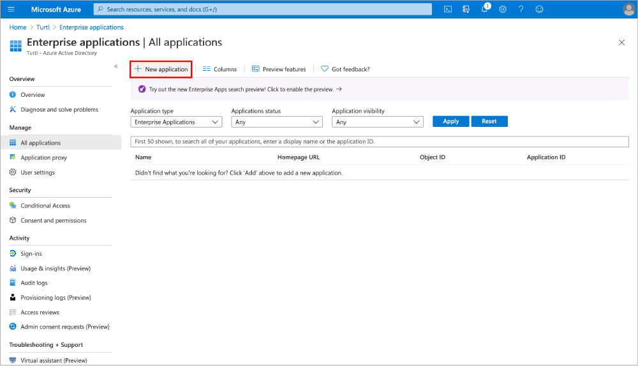Click the feedback smiley face icon
This screenshot has height=366, width=638.
pos(539,9)
